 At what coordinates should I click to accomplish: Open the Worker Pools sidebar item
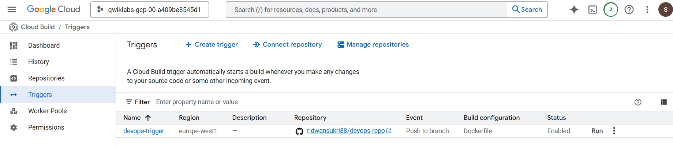click(x=58, y=111)
